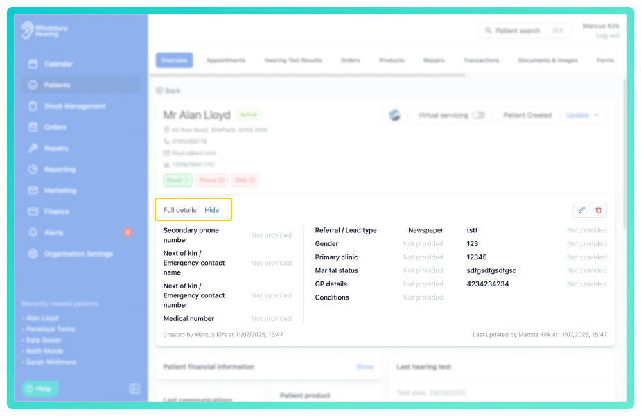Click the Primary clinic label
This screenshot has height=416, width=641.
tap(336, 257)
